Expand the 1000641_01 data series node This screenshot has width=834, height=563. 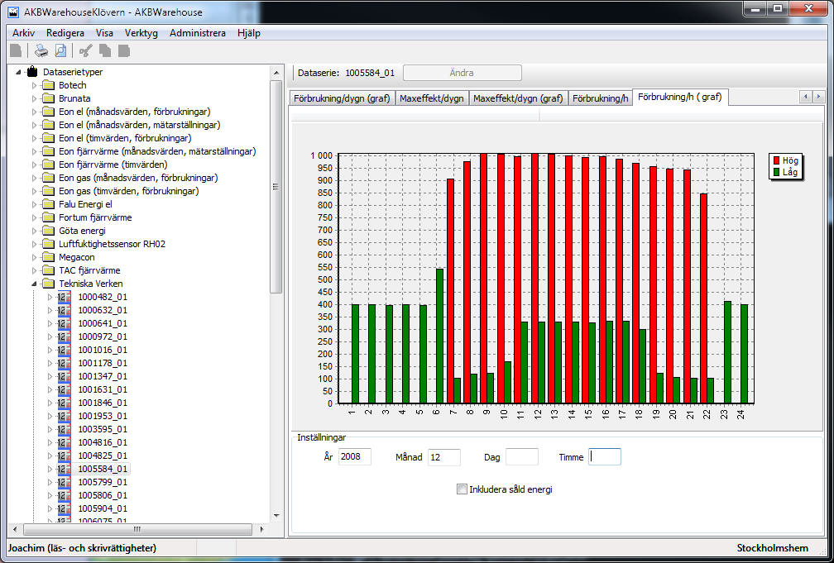[50, 323]
